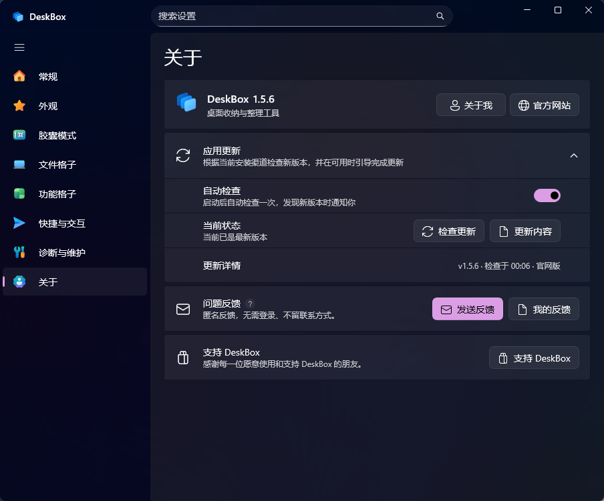
Task: Click the 快捷与交互 arrow icon
Action: click(19, 223)
